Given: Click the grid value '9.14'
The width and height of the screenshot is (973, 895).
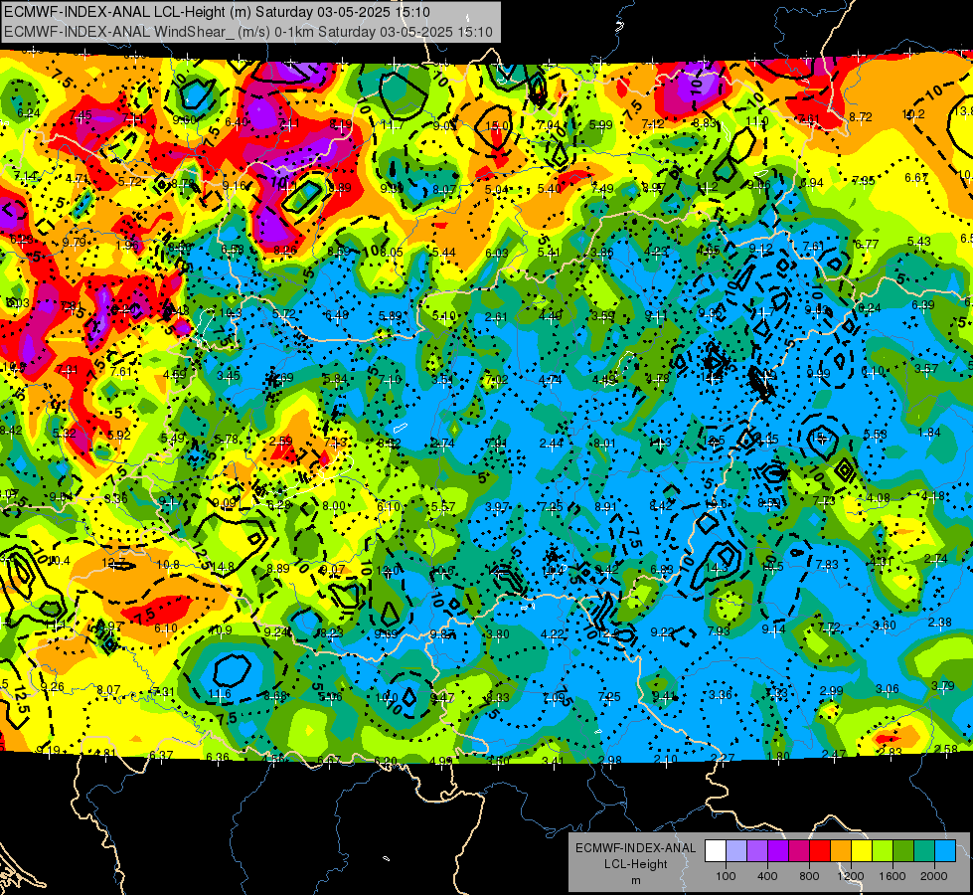Looking at the screenshot, I should (x=773, y=629).
